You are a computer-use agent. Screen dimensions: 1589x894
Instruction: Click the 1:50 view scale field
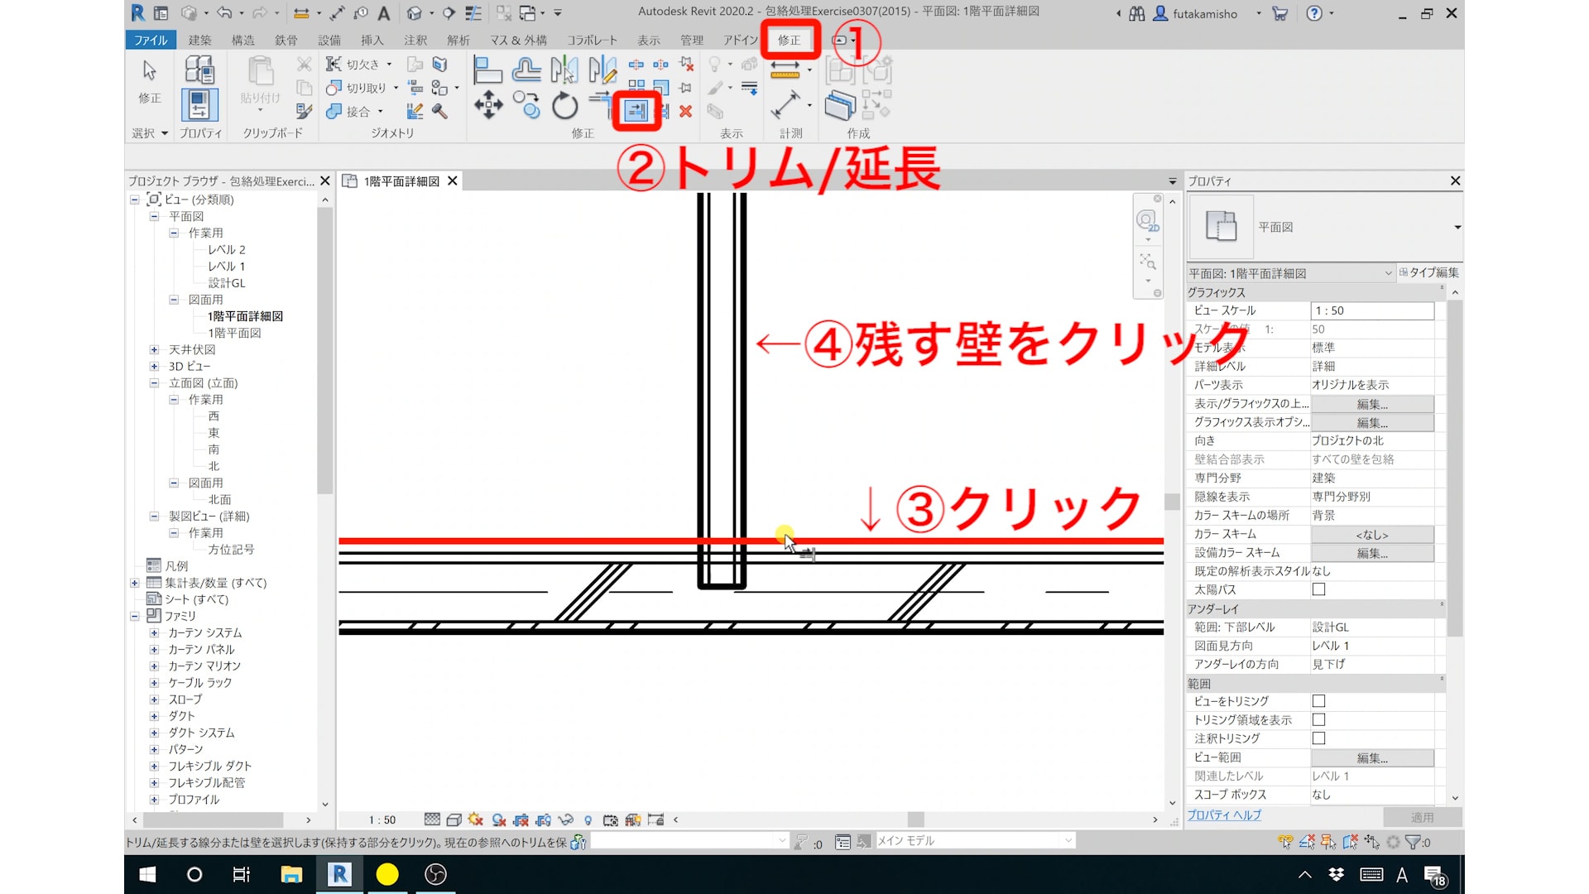click(x=1371, y=310)
